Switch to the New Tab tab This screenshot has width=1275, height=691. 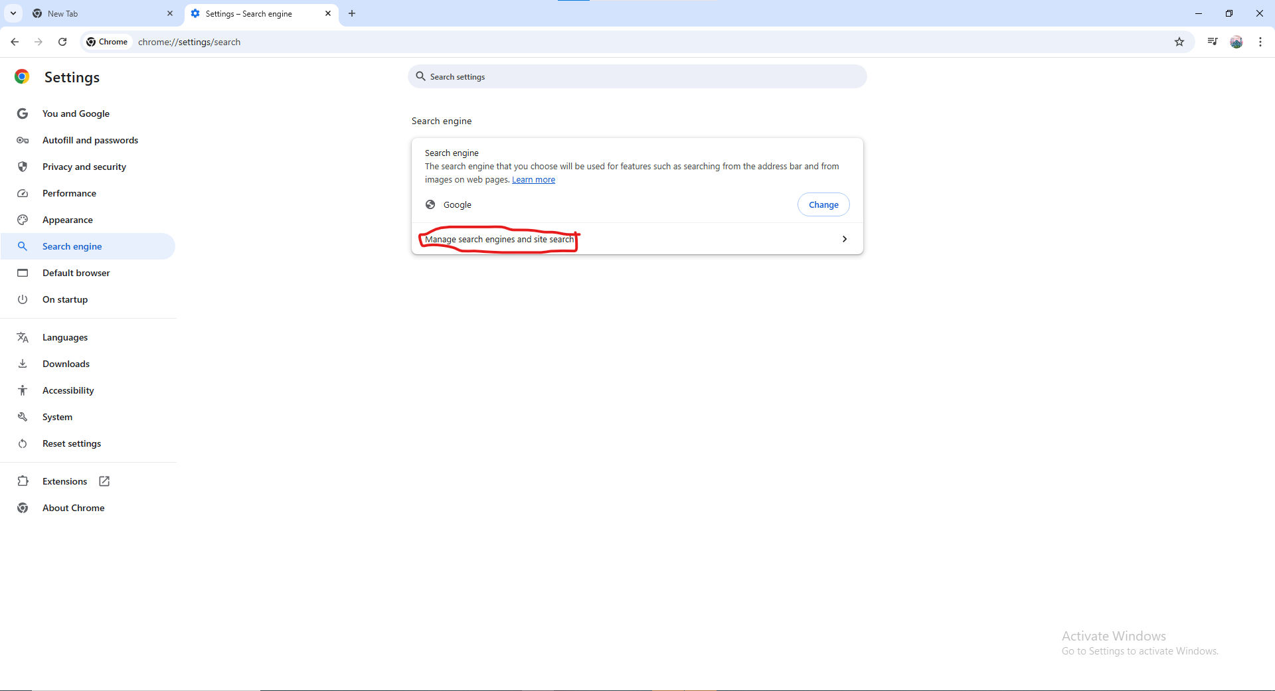[93, 13]
